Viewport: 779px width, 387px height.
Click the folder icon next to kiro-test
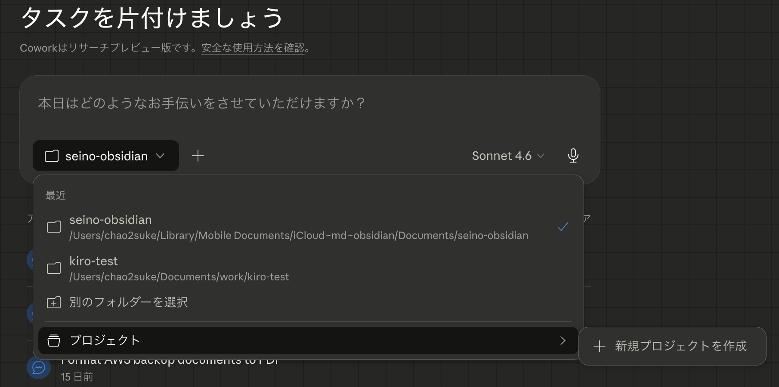point(54,268)
